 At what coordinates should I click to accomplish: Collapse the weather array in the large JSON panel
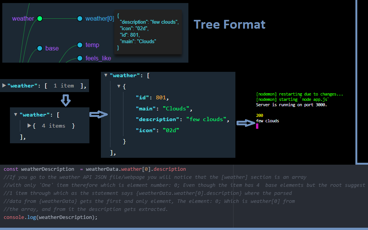tap(106, 75)
